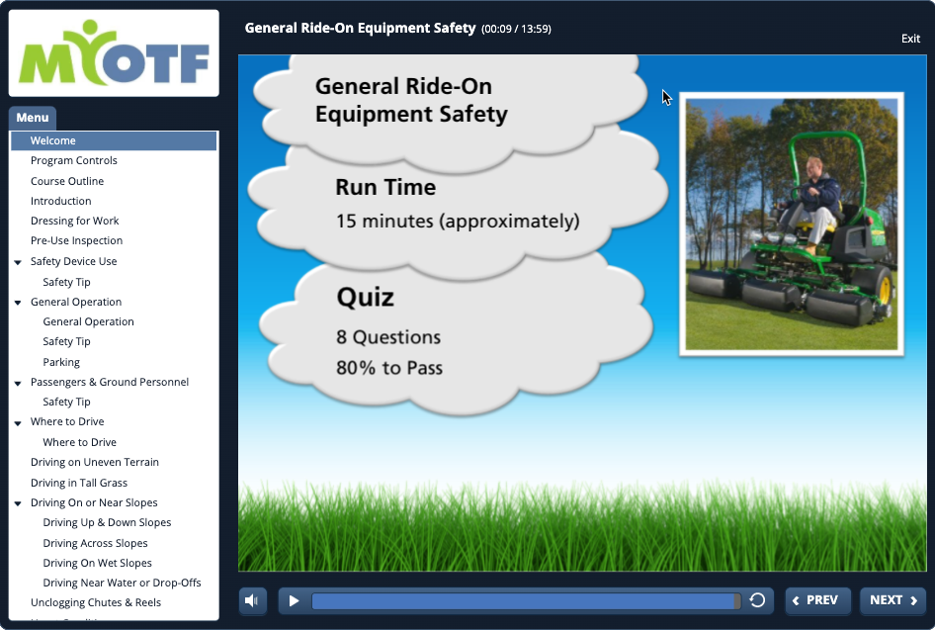Click the course title in header bar
935x630 pixels.
tap(360, 28)
